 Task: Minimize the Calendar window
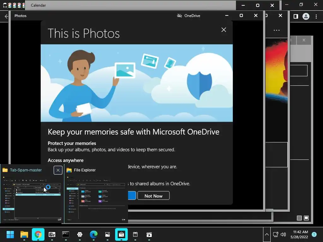tap(243, 5)
